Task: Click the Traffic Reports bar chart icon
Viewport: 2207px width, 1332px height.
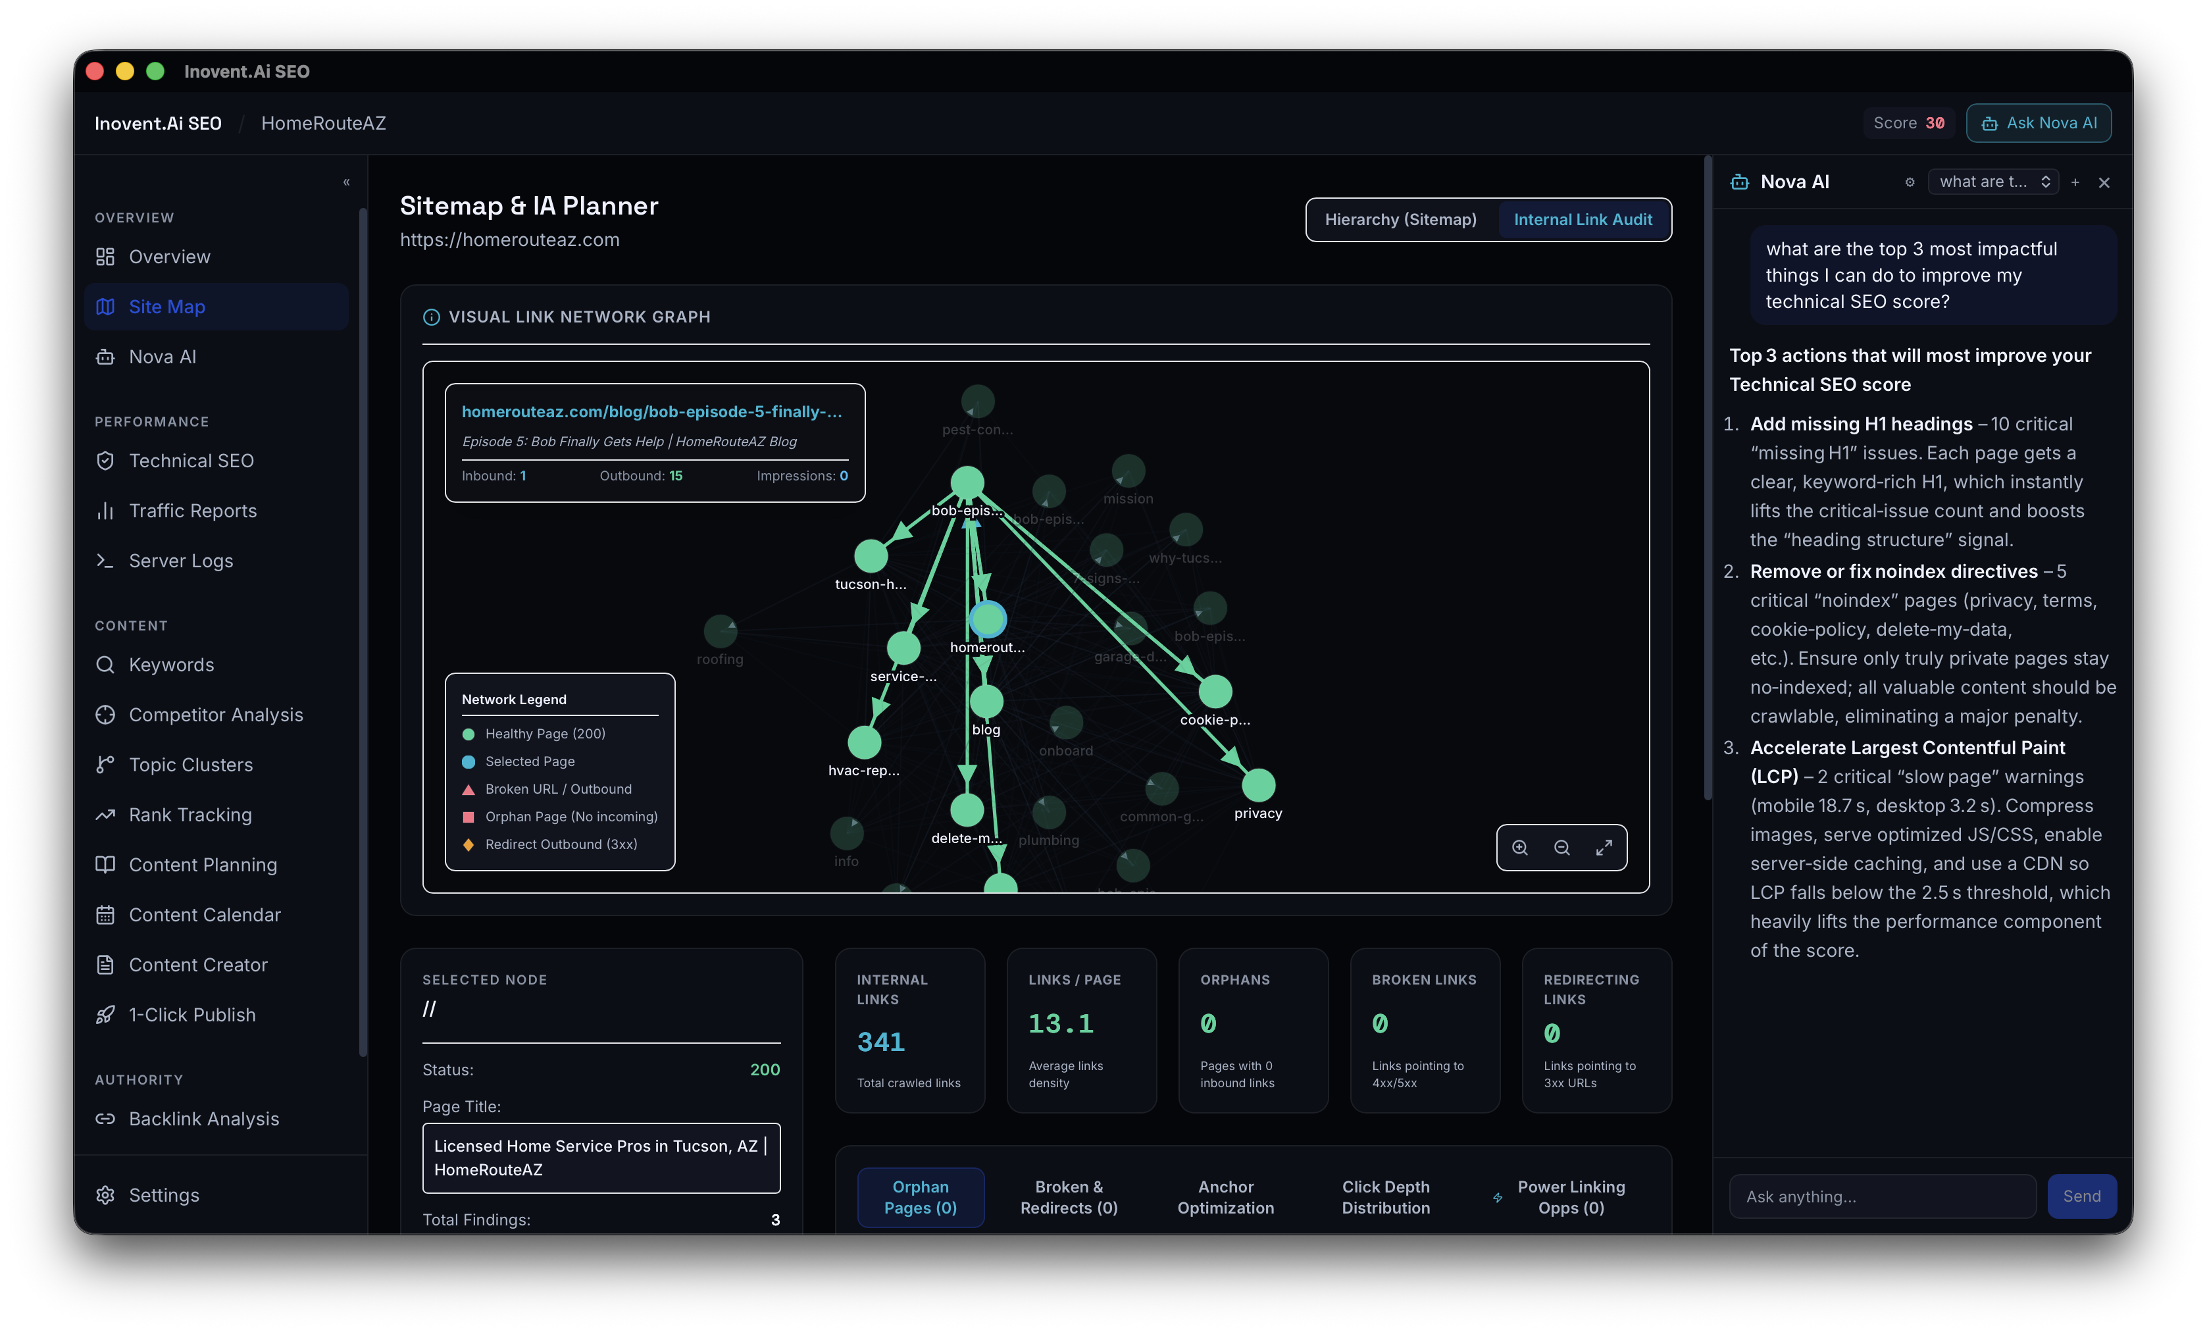Action: coord(105,511)
